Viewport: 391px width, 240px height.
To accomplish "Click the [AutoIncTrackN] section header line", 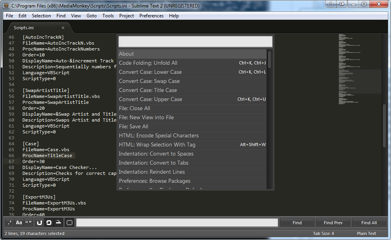I will 43,37.
